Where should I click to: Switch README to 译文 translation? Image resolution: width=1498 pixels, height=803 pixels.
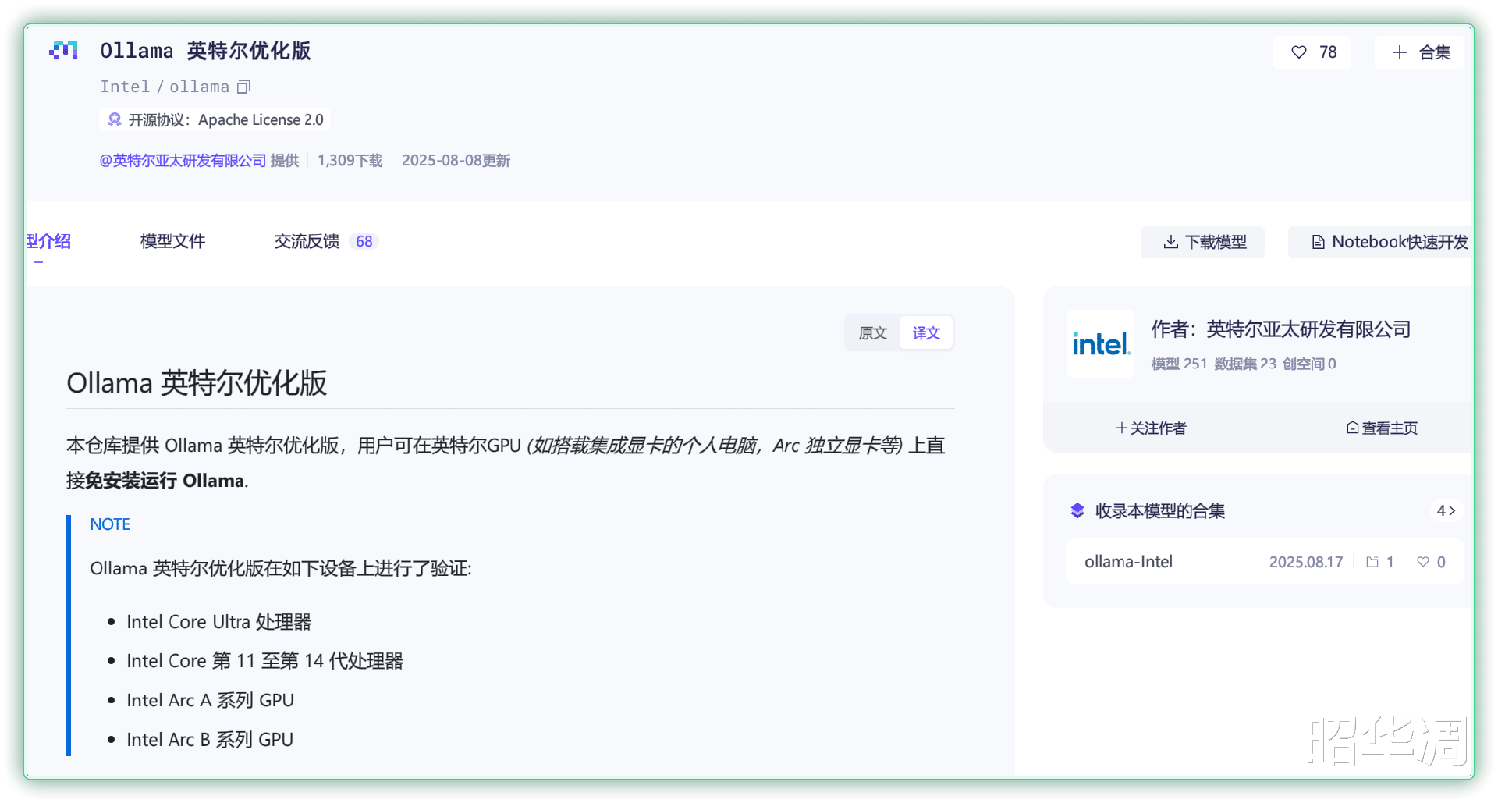pyautogui.click(x=926, y=333)
